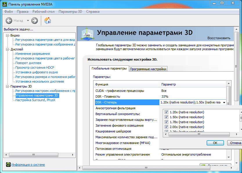The image size is (242, 173).
Task: Select the Глобальные параметры tab
Action: (109, 68)
